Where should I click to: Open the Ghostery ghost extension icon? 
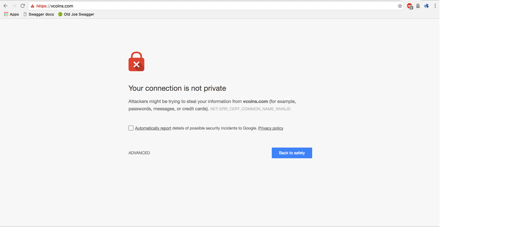coord(418,6)
